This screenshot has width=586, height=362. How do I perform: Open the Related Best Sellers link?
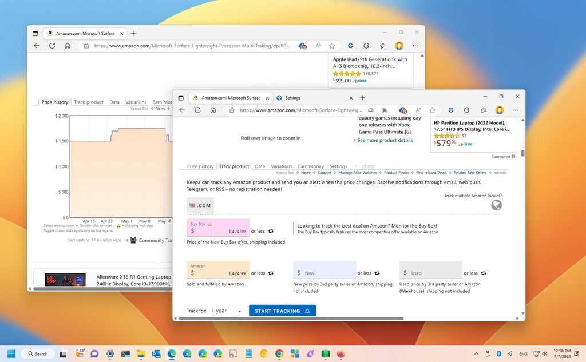tap(470, 173)
